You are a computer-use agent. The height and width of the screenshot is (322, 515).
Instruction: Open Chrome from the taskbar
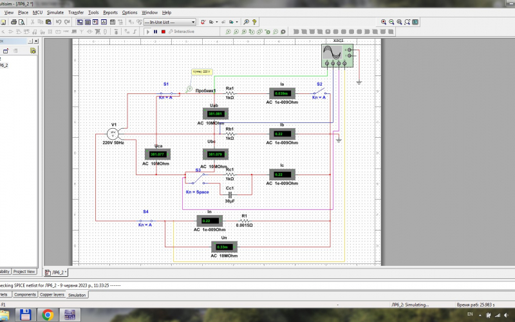(x=48, y=315)
